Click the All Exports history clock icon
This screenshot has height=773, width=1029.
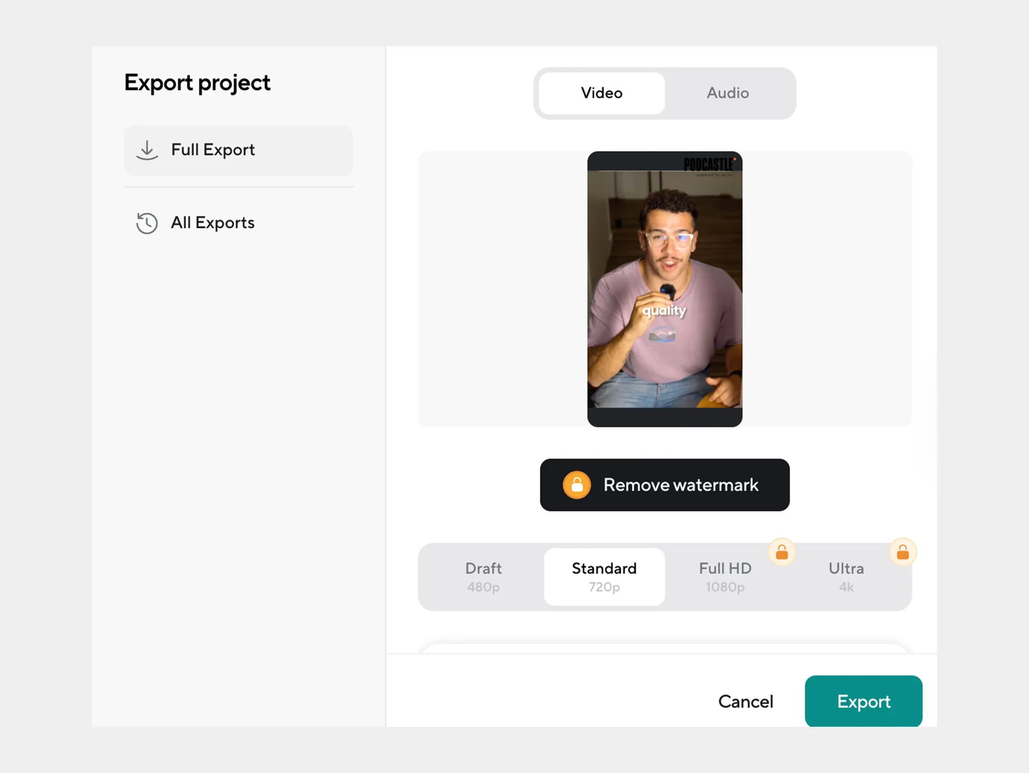147,223
